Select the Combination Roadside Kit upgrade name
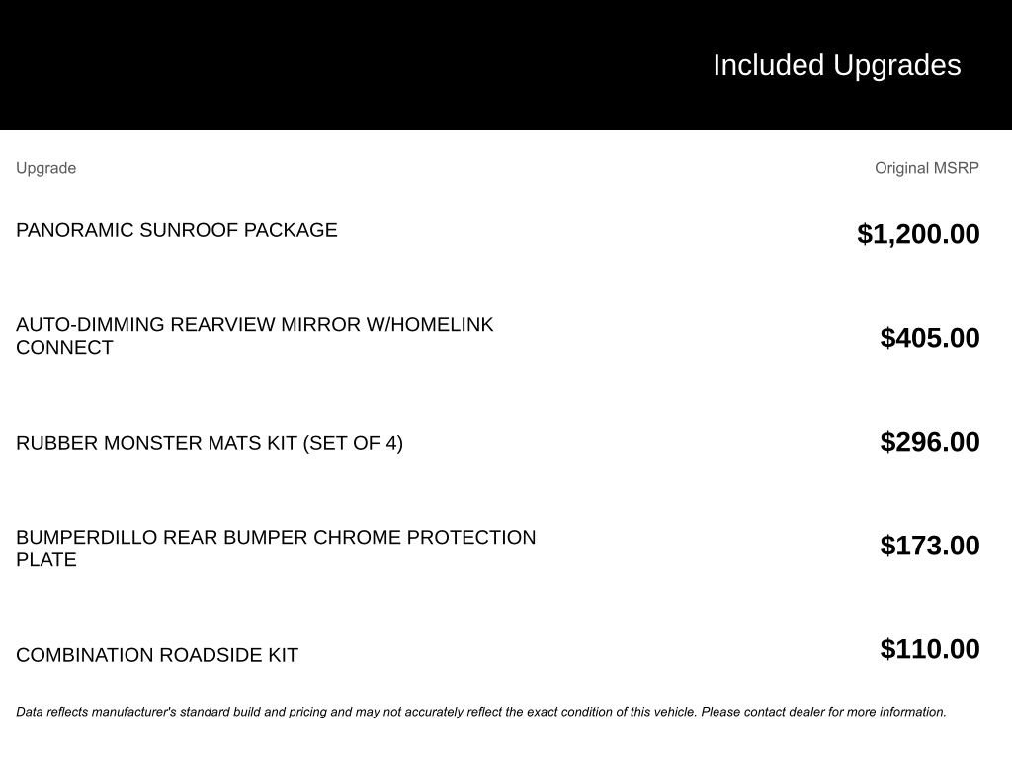Screen dimensions: 1012x759 pos(156,655)
